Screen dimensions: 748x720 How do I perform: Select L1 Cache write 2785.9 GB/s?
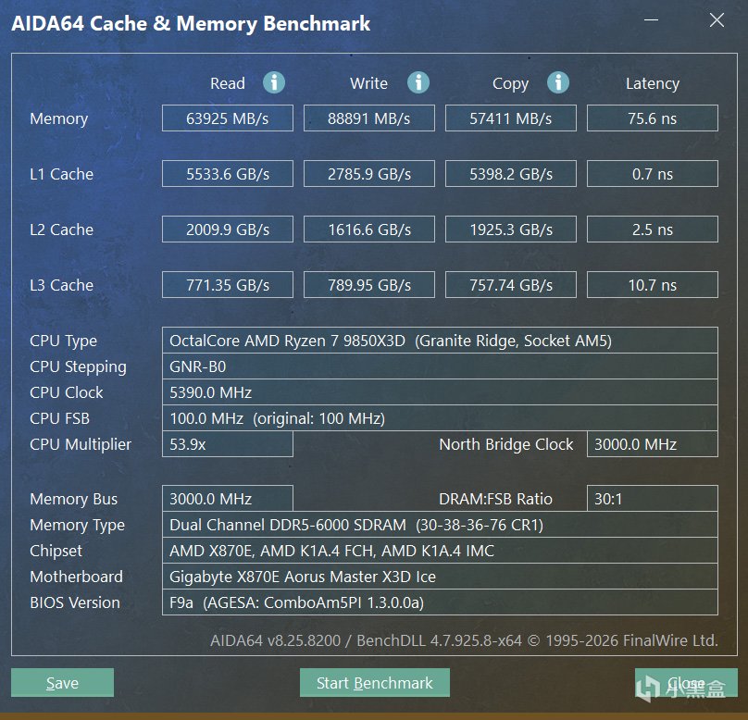pos(369,174)
